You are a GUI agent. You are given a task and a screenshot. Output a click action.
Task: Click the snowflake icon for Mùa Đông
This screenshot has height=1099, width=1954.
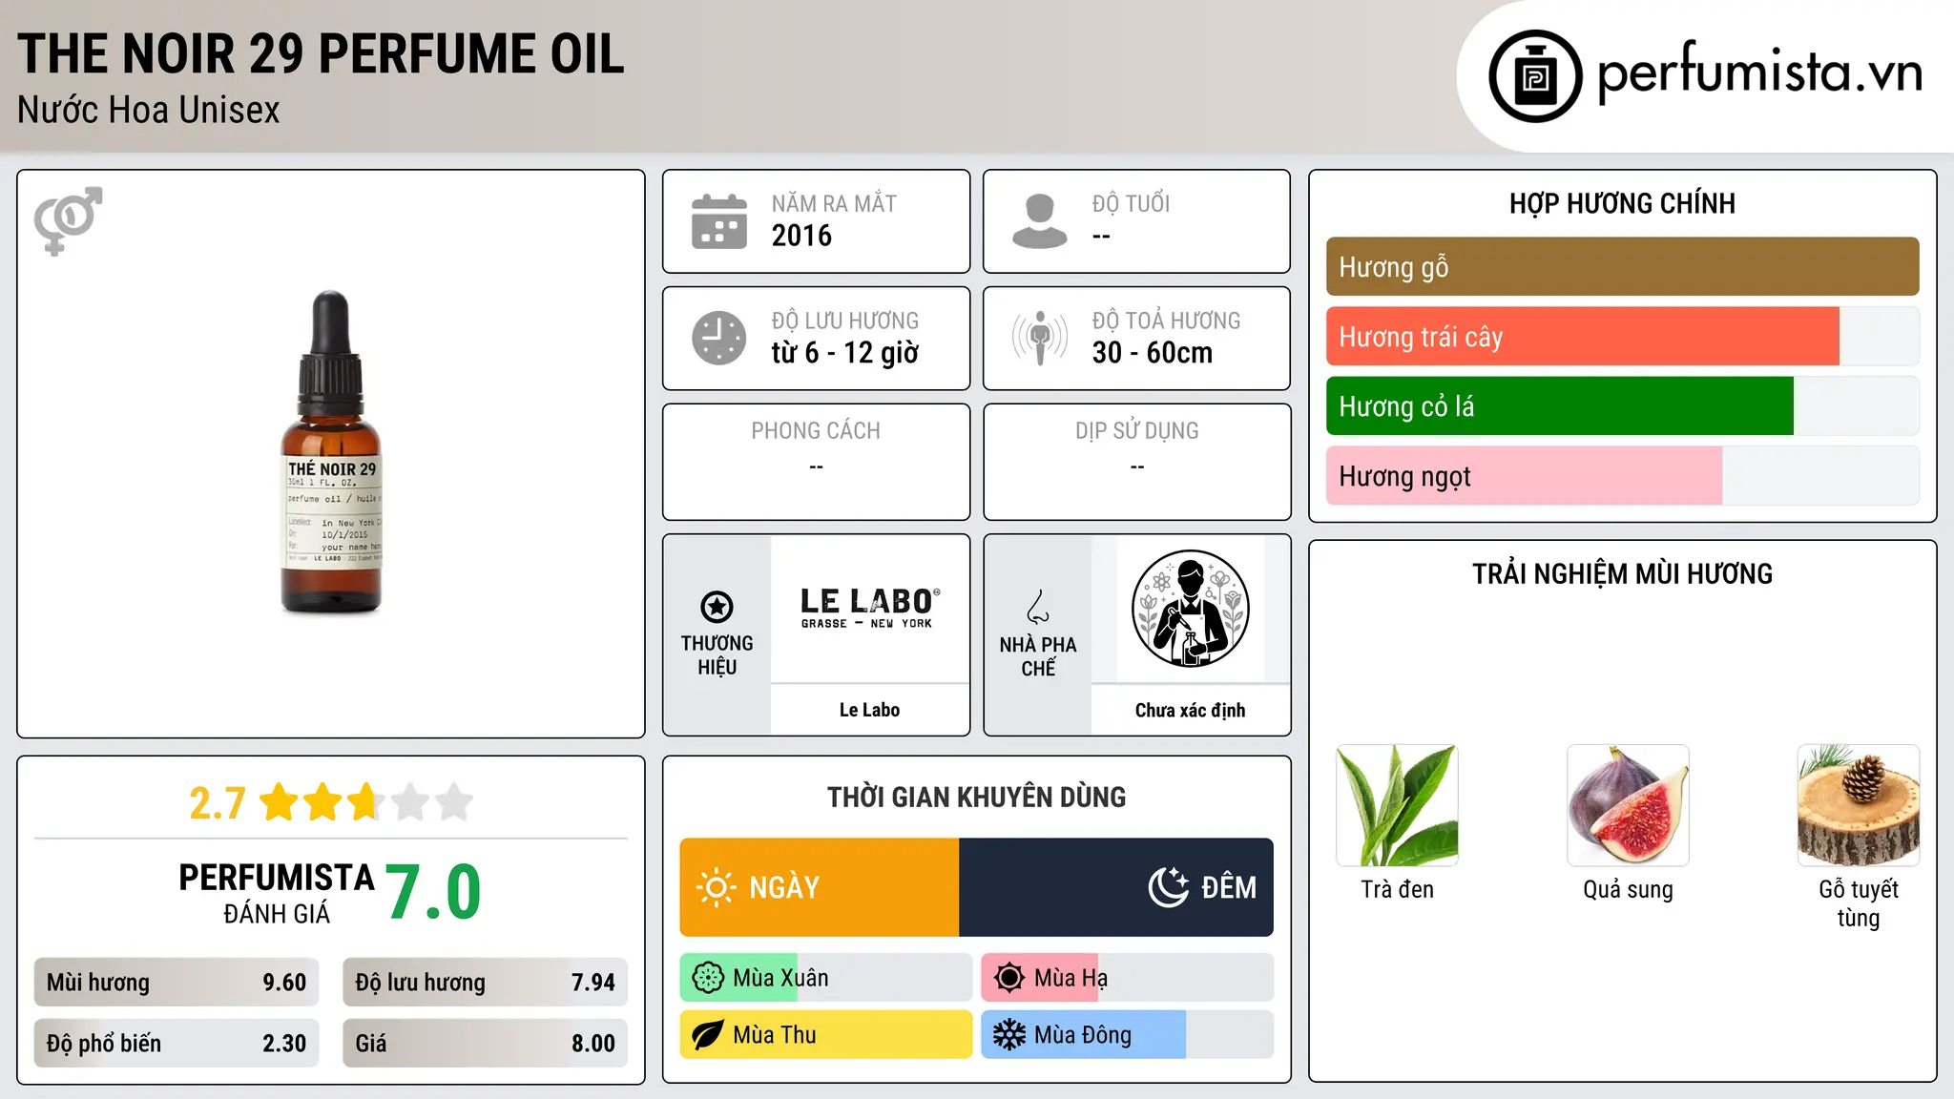(x=1008, y=1035)
